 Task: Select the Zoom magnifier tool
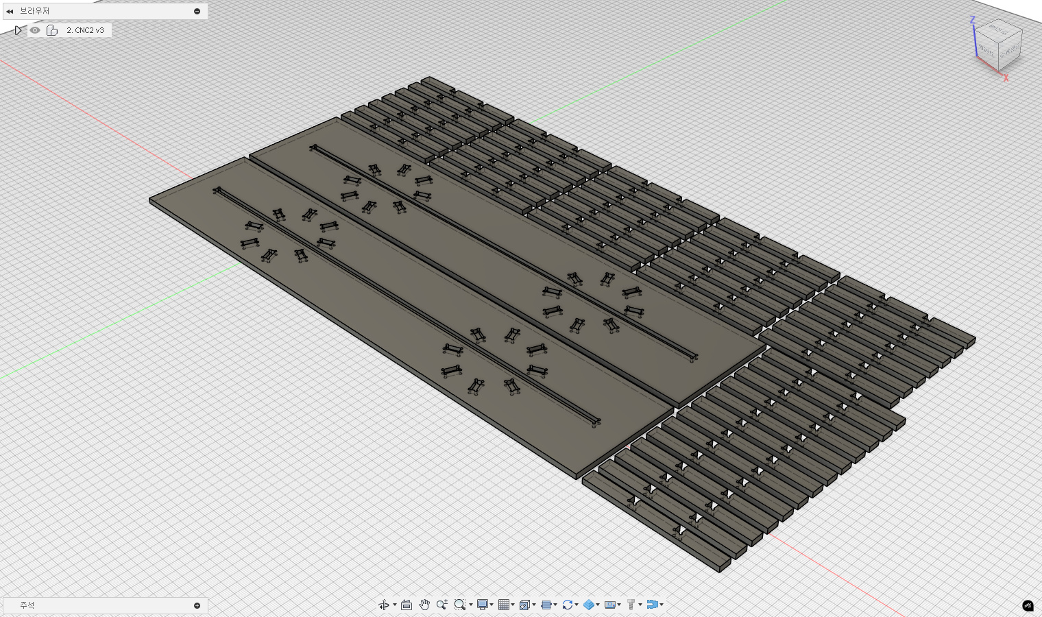click(x=441, y=605)
